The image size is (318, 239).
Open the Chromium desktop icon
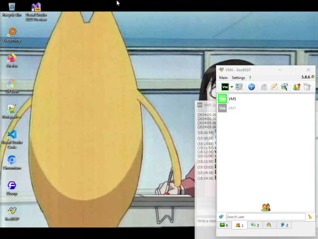pos(12,162)
